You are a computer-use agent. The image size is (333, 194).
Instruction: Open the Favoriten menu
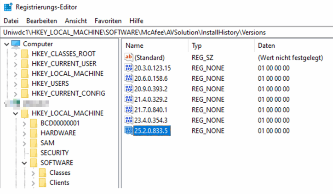[x=108, y=21]
